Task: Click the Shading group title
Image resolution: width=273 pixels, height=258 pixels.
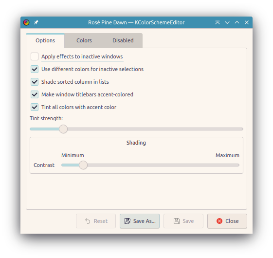Action: (x=136, y=143)
